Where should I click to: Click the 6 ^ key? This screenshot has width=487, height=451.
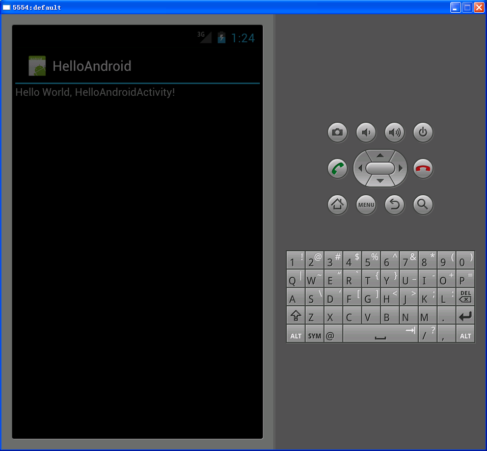point(390,260)
